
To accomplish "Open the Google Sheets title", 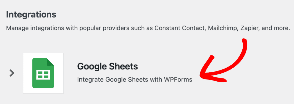I will point(107,66).
